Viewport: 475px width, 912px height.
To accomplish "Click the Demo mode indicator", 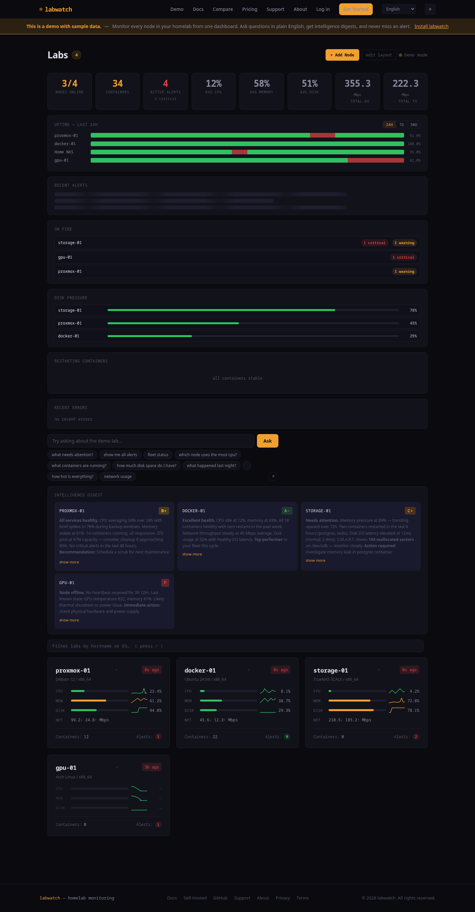I will click(413, 55).
